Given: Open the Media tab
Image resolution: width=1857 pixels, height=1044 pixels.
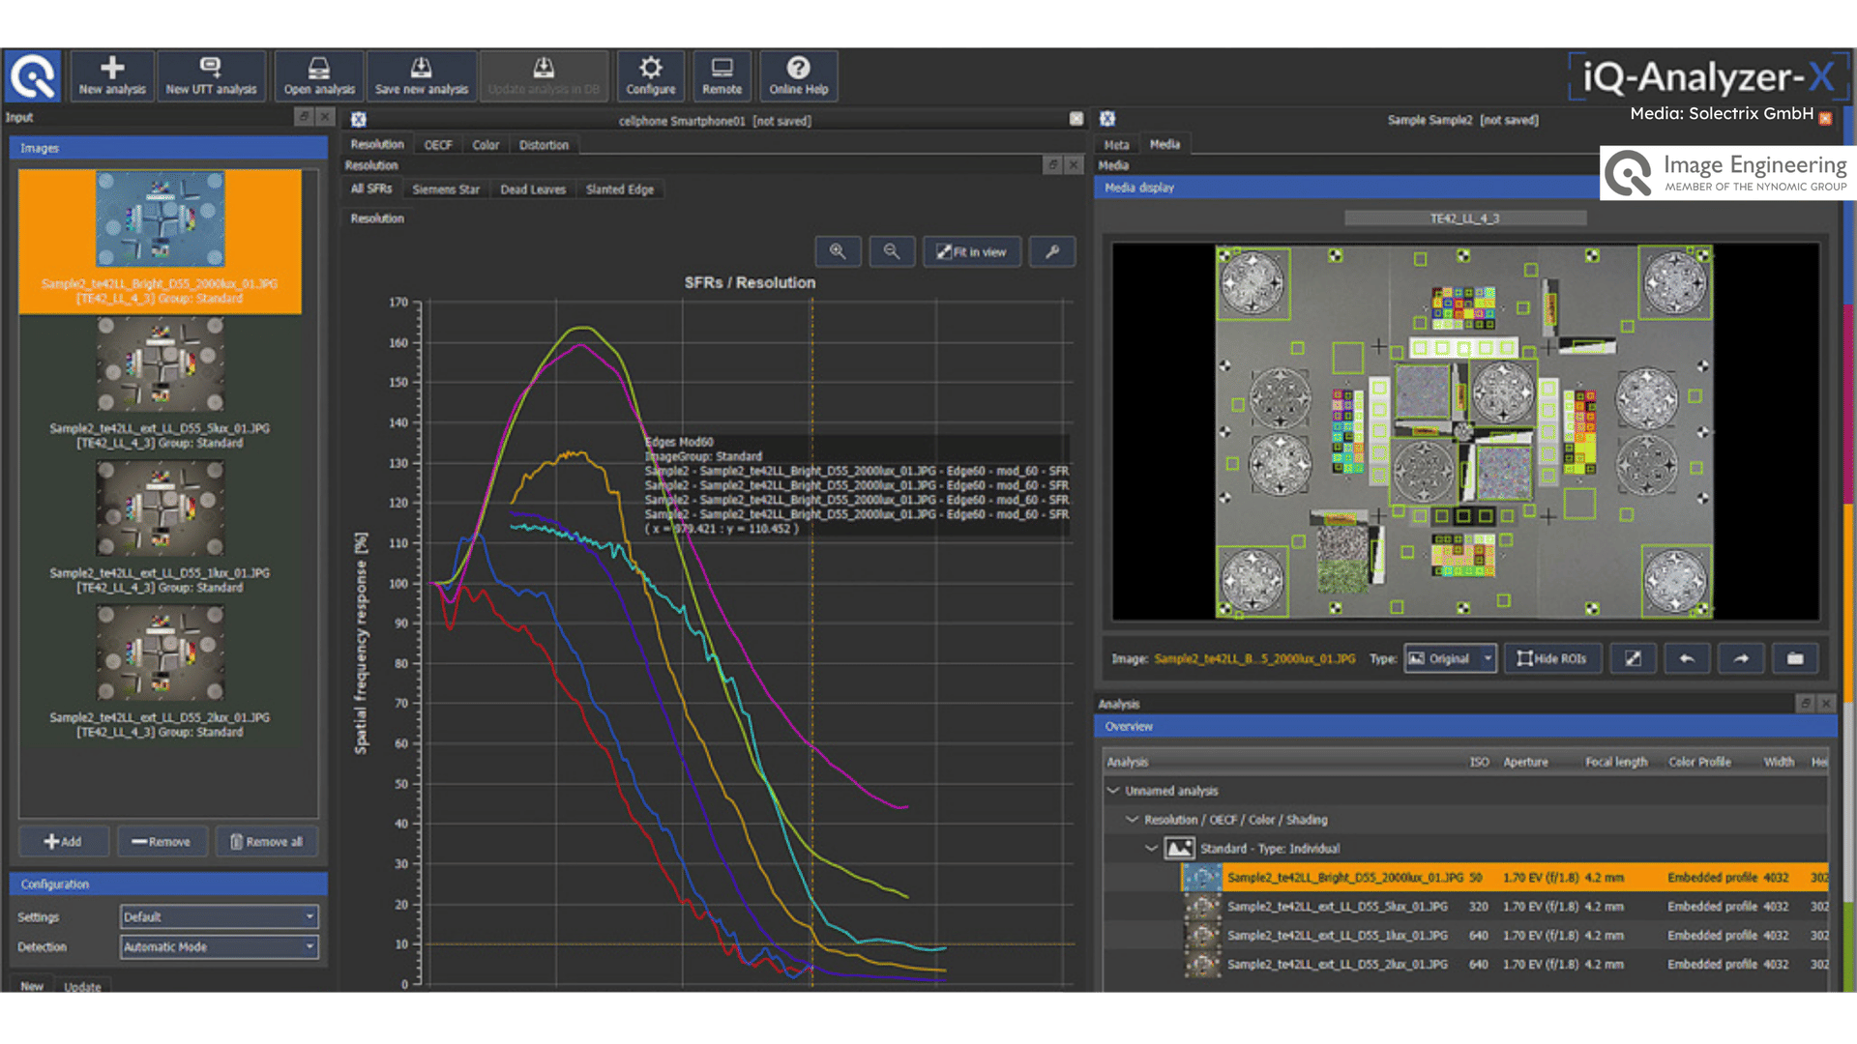Looking at the screenshot, I should click(1164, 144).
